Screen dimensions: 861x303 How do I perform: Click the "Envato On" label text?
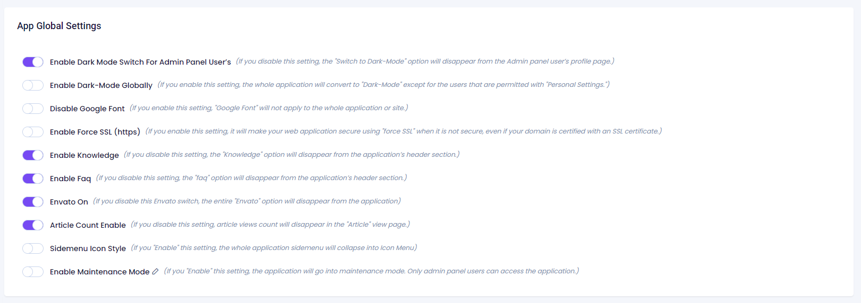point(69,202)
